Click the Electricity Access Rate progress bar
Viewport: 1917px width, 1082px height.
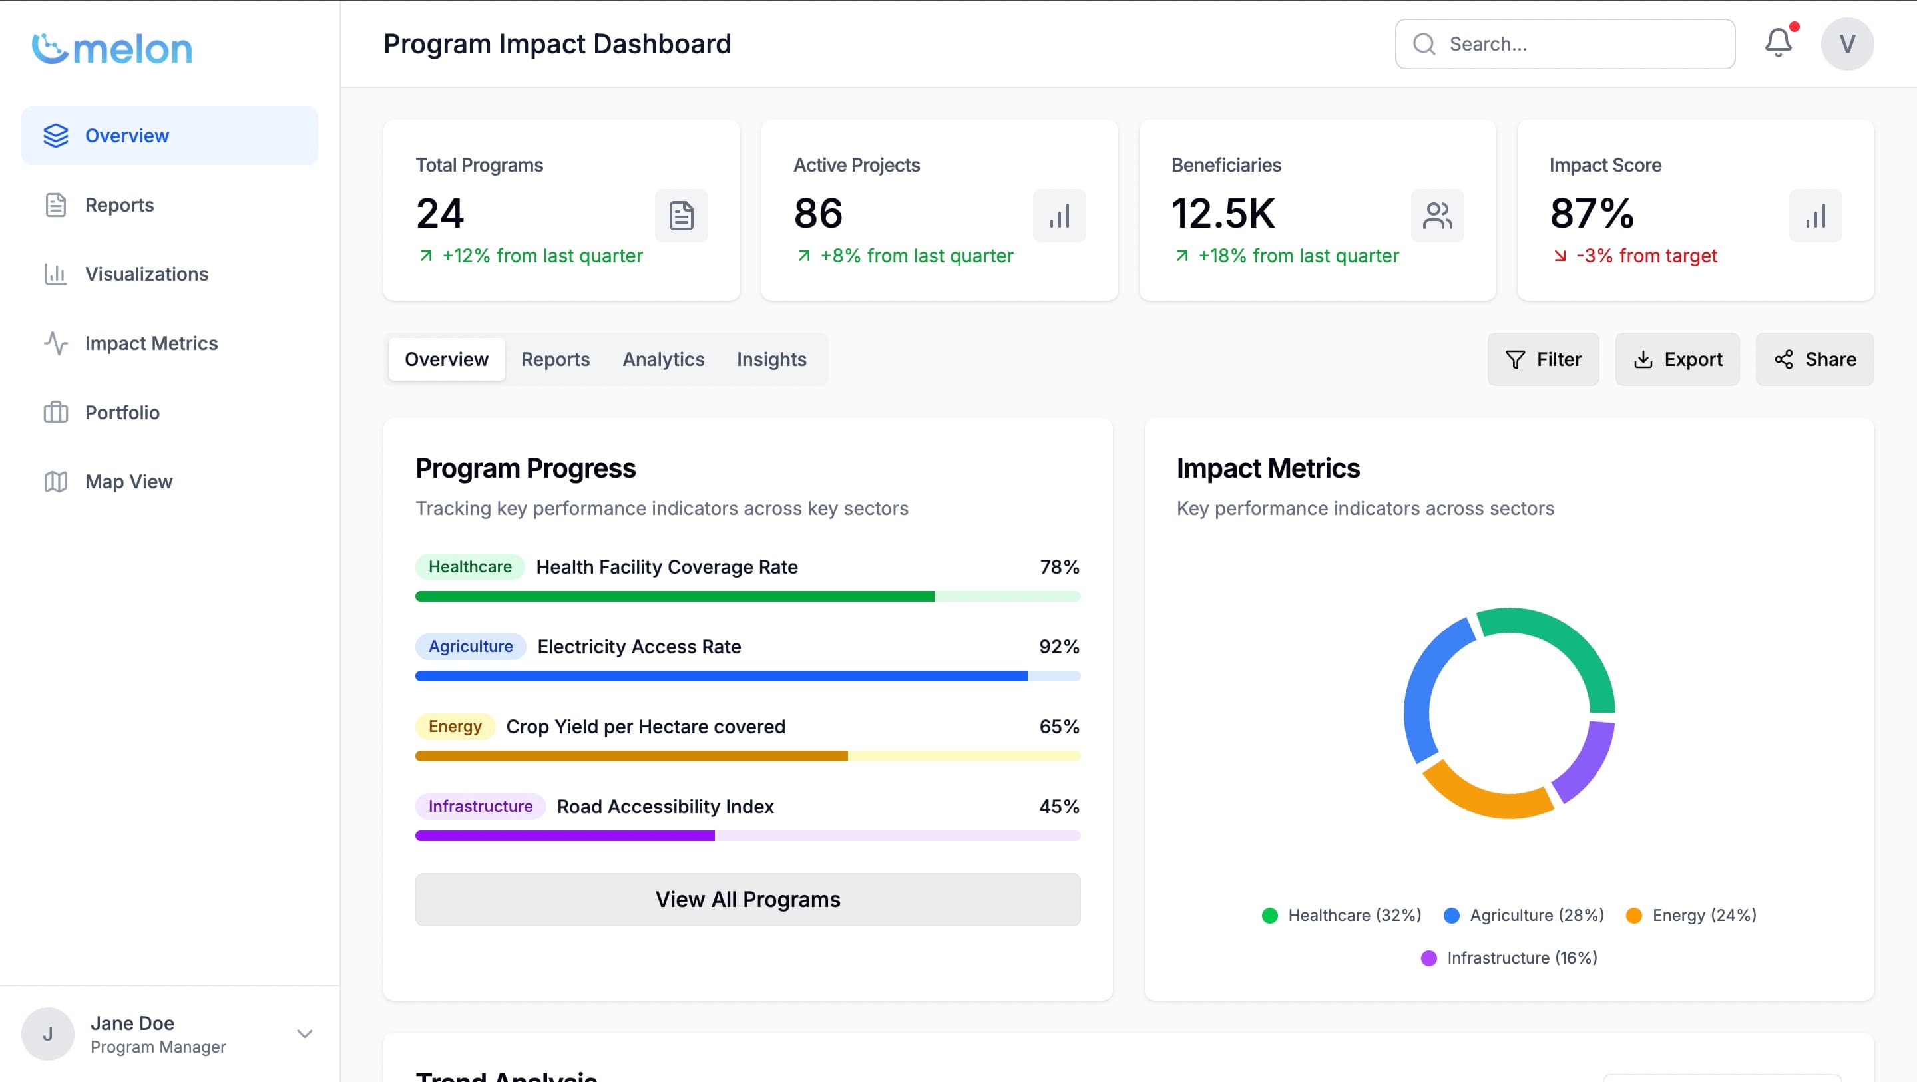pos(747,675)
